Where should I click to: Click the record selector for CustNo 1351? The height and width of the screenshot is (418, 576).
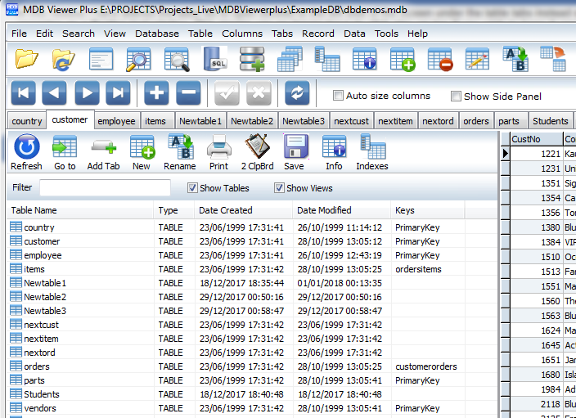click(505, 183)
